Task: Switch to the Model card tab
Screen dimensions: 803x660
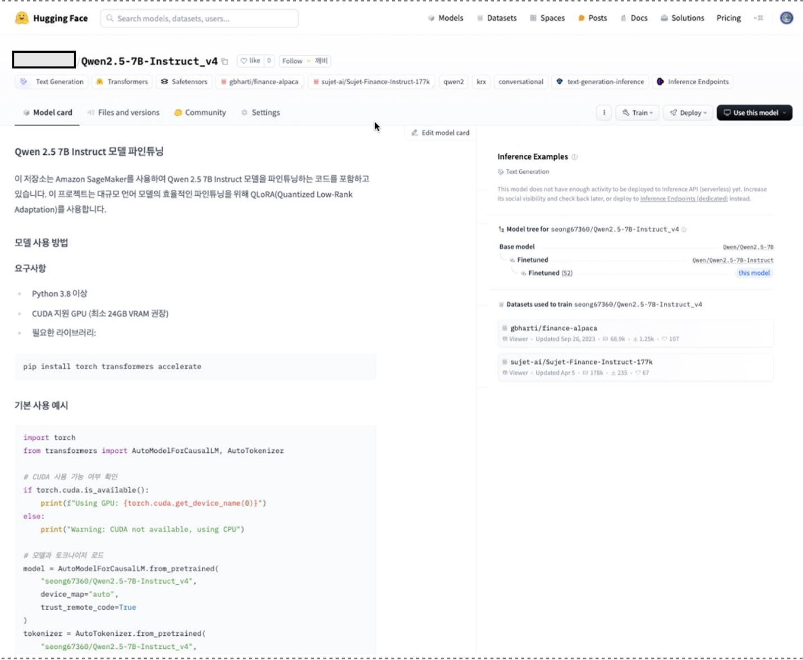Action: pos(47,113)
